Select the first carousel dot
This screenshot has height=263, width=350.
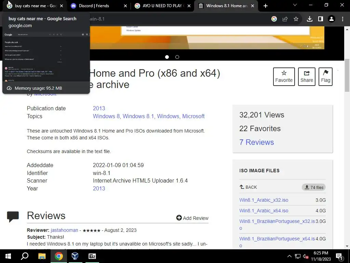pyautogui.click(x=167, y=57)
